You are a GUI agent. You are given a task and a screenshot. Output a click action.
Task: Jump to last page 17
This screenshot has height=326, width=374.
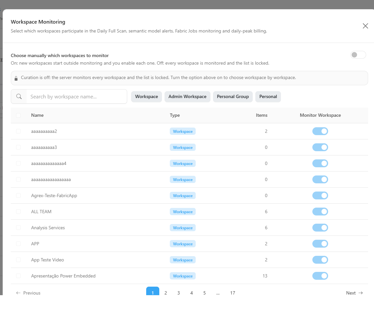click(232, 293)
